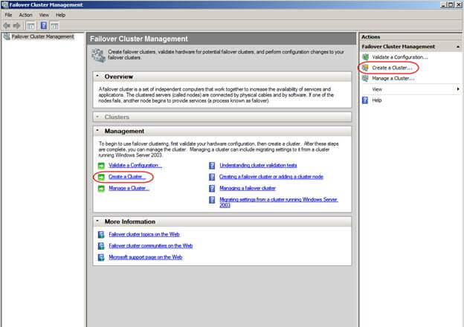
Task: Click the Create a Cluster icon in Actions
Action: tap(365, 68)
